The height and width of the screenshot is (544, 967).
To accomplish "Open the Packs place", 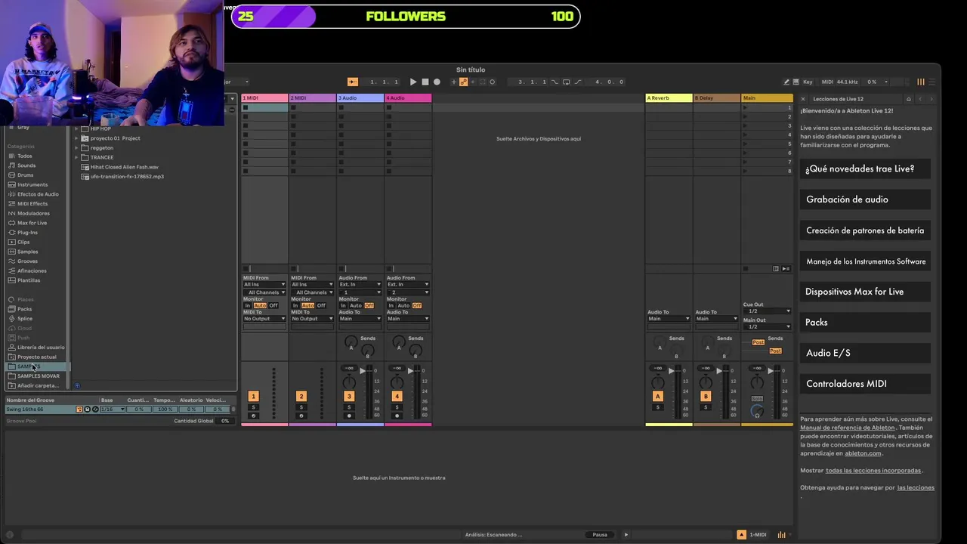I will coord(24,309).
